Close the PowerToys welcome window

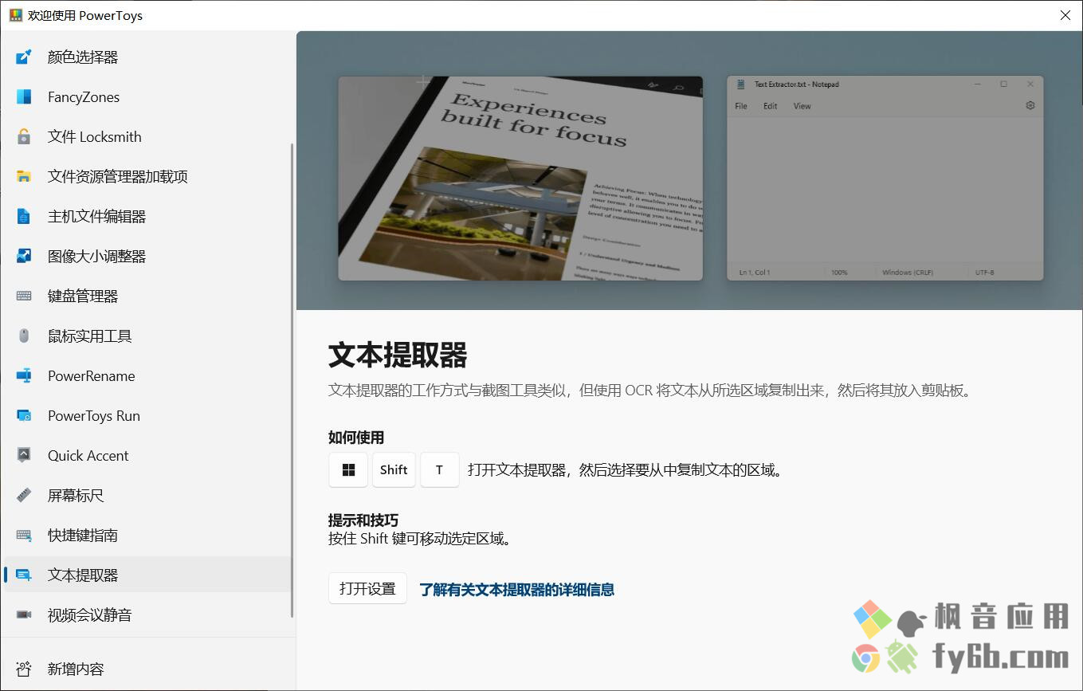(1065, 15)
